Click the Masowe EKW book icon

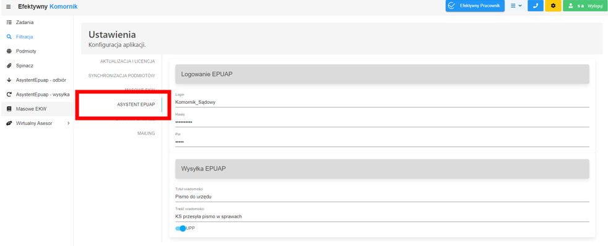9,109
